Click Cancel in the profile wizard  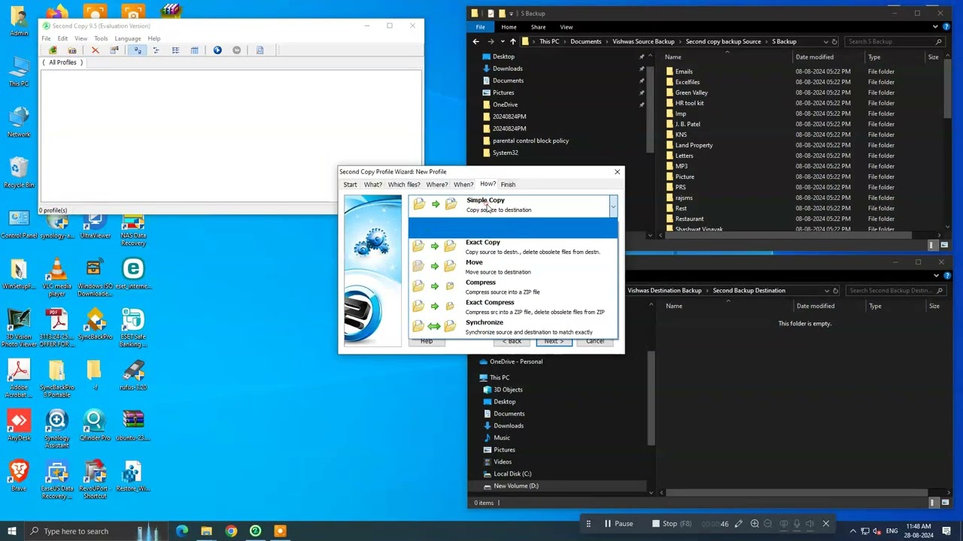(x=595, y=342)
